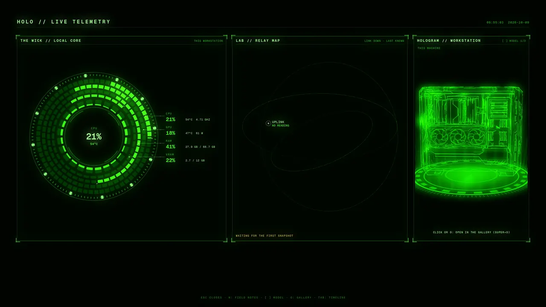This screenshot has width=546, height=307.
Task: Click the 06:55:03 clock readout
Action: click(x=495, y=23)
